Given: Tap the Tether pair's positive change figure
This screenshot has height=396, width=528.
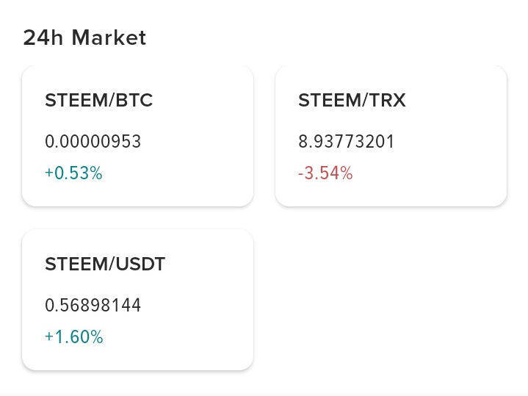Looking at the screenshot, I should click(x=73, y=337).
